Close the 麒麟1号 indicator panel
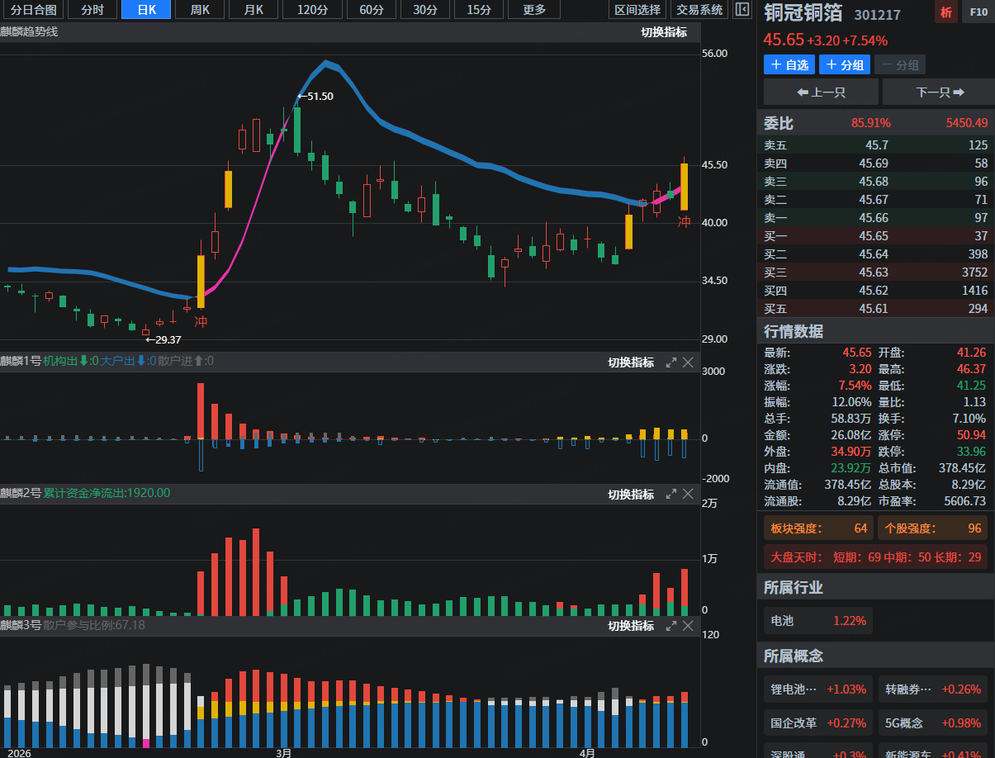The height and width of the screenshot is (758, 995). point(688,362)
